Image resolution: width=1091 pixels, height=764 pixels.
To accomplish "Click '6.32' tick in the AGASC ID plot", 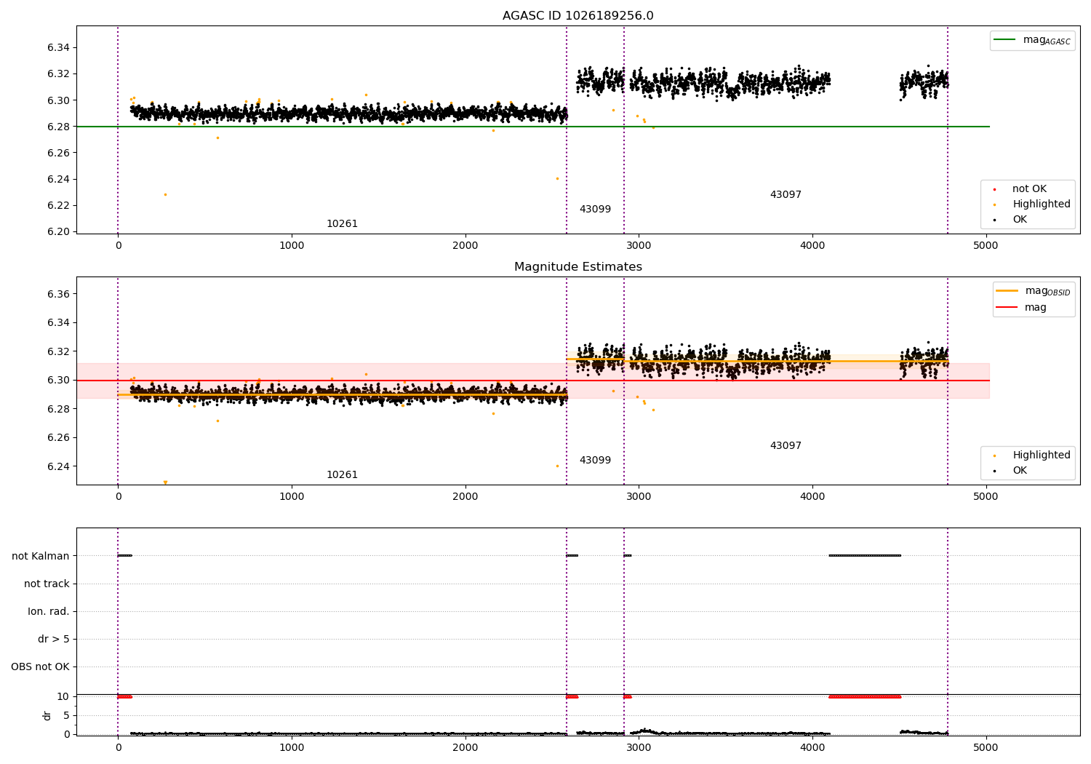I will [58, 73].
